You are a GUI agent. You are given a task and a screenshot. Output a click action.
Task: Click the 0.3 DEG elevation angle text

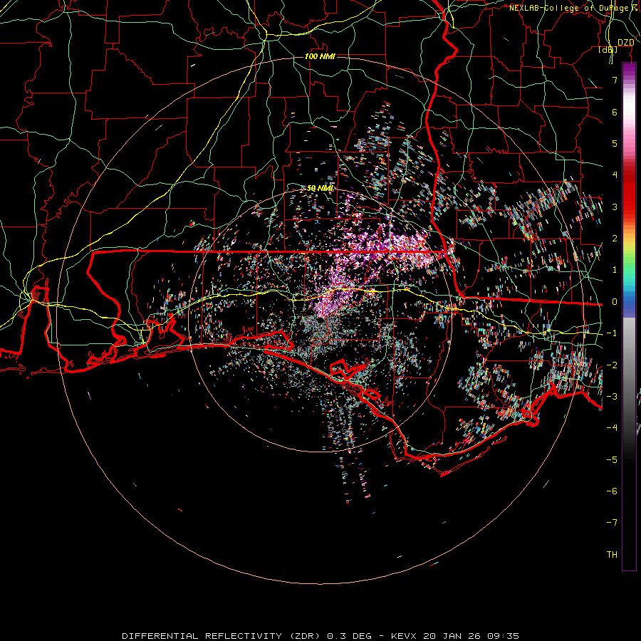[348, 636]
